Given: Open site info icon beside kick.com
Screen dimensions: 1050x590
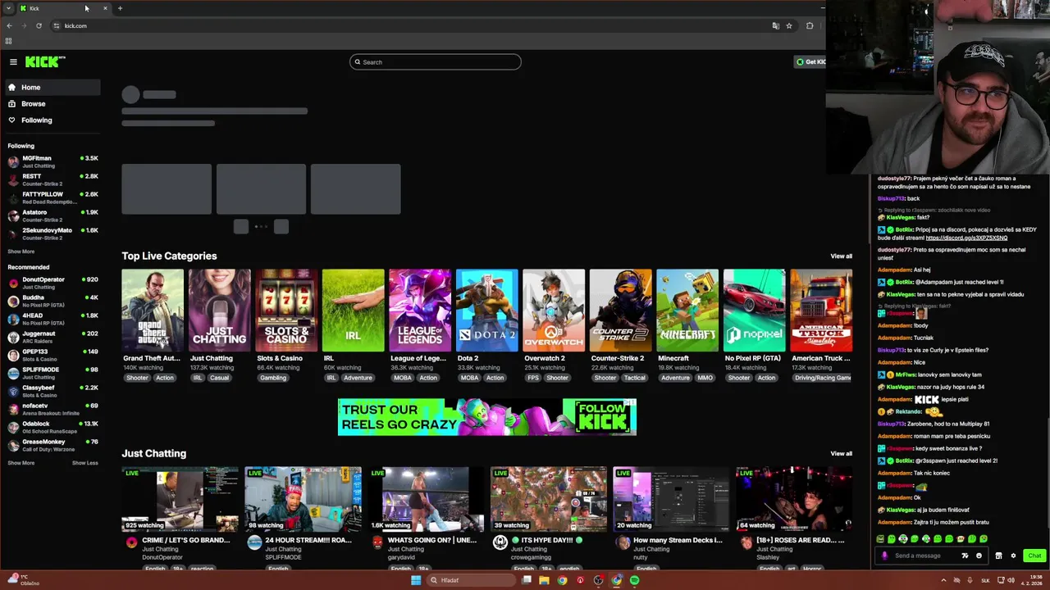Looking at the screenshot, I should coord(56,25).
